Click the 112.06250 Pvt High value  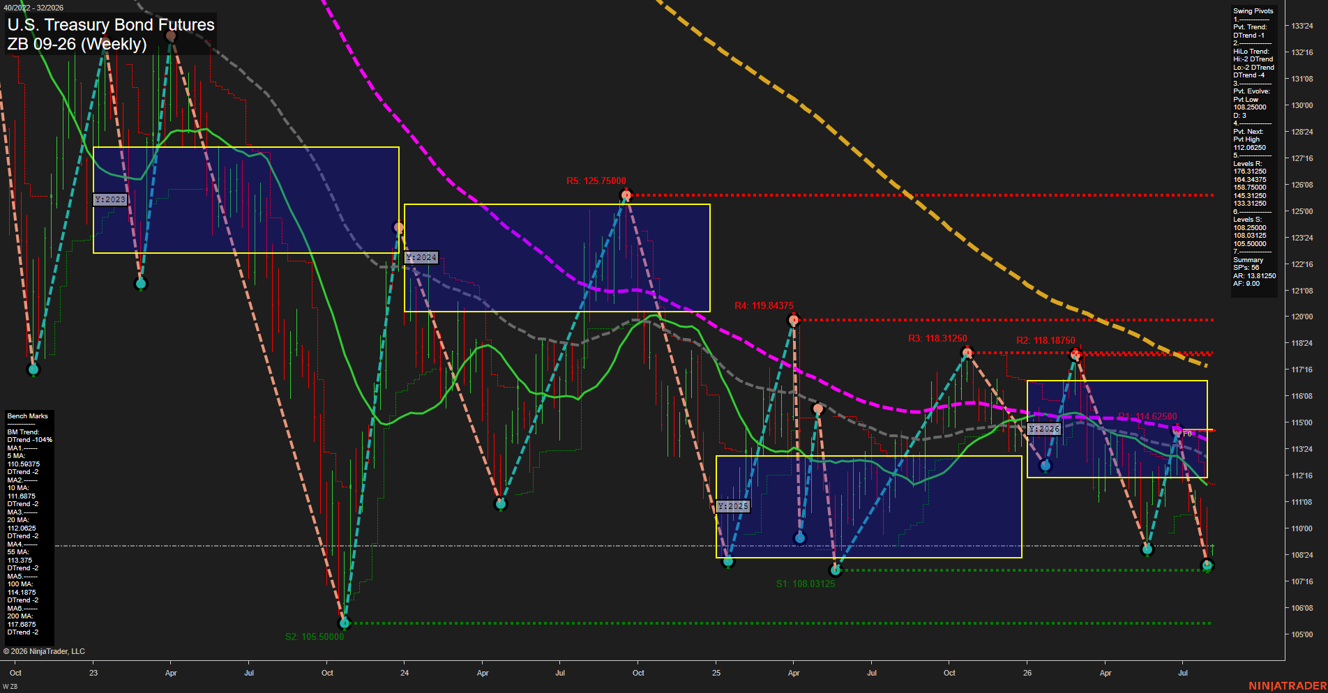click(1249, 148)
